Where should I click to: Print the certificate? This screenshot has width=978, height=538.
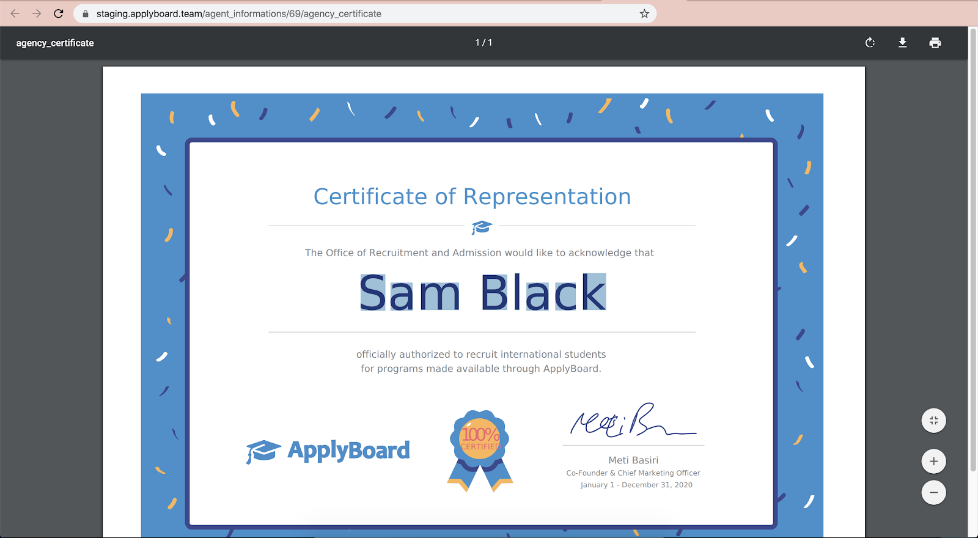[x=935, y=43]
